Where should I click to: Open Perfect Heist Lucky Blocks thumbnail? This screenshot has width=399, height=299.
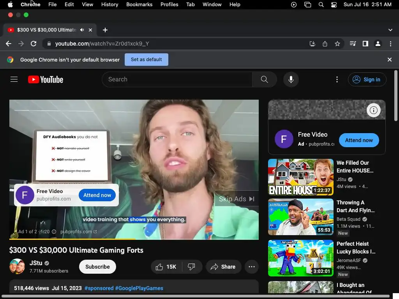[x=301, y=258]
